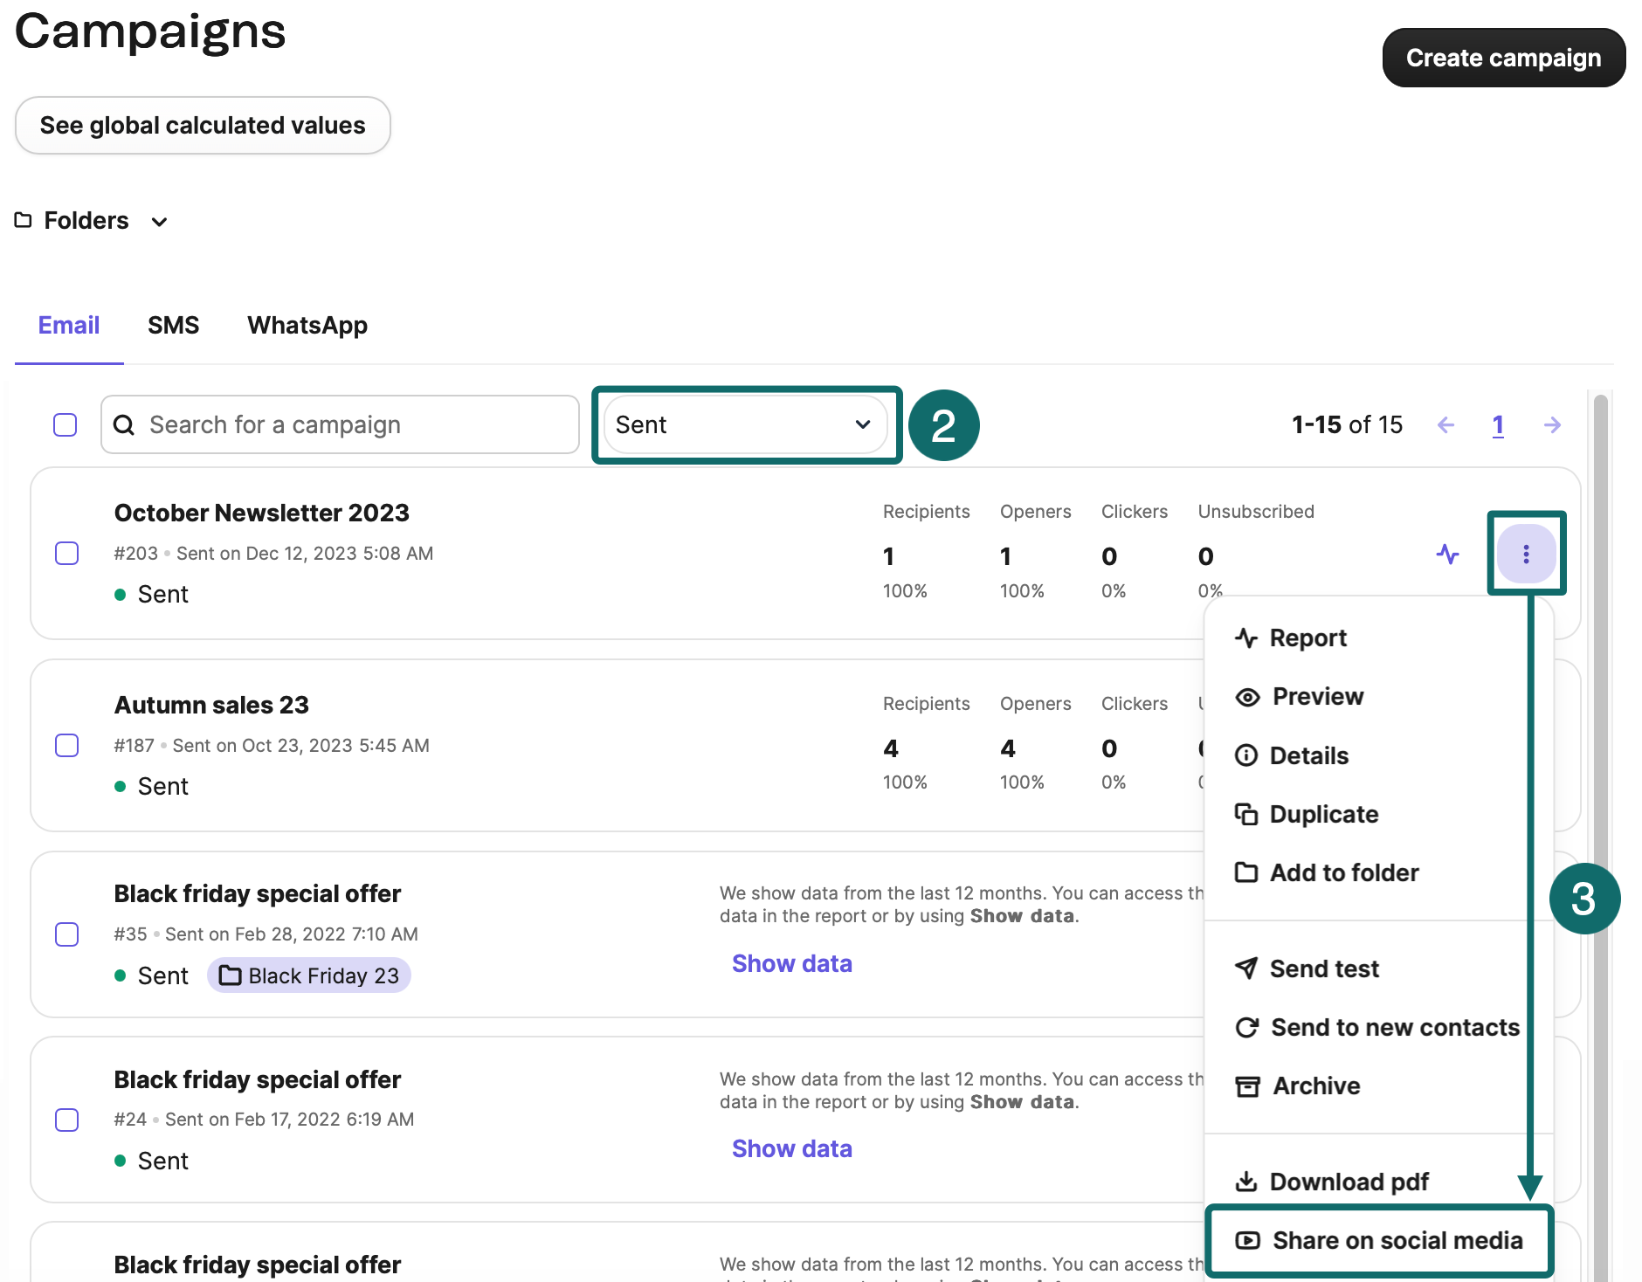Viewport: 1642px width, 1282px height.
Task: Click Download pdf in the menu
Action: [x=1348, y=1182]
